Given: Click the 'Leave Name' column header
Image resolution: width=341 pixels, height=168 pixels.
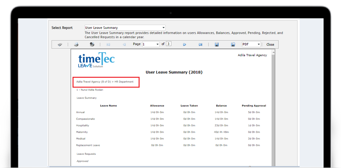Looking at the screenshot, I should pyautogui.click(x=108, y=106).
